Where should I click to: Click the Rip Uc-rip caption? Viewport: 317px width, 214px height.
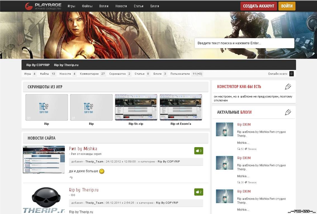click(136, 124)
